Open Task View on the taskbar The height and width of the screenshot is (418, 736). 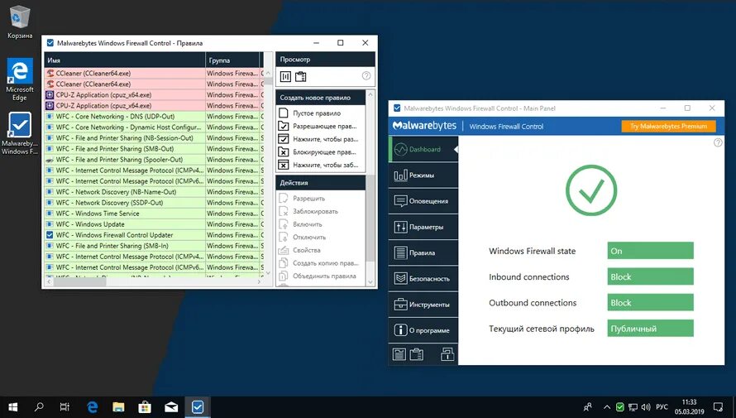pyautogui.click(x=65, y=406)
